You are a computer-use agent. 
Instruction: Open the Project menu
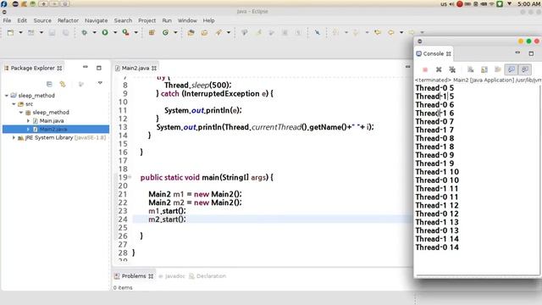147,20
